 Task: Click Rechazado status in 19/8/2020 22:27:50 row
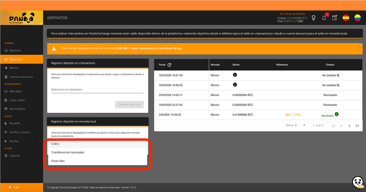click(330, 105)
